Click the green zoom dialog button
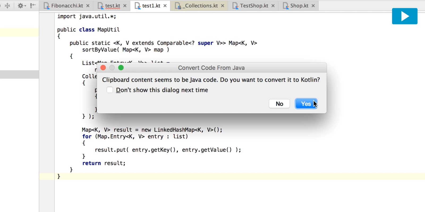The height and width of the screenshot is (212, 425). (x=121, y=68)
